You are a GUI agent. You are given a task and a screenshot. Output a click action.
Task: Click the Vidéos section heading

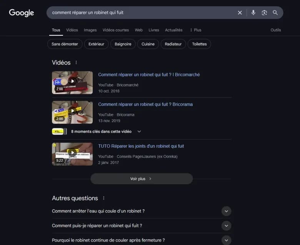(x=61, y=63)
